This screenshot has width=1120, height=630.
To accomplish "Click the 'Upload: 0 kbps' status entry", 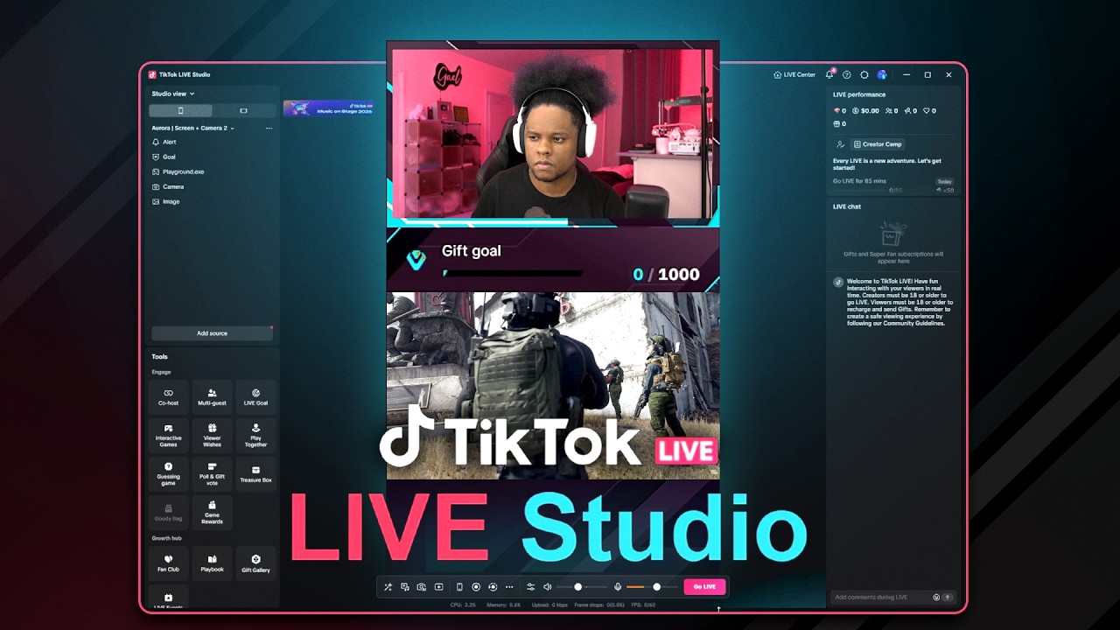I will [x=549, y=605].
